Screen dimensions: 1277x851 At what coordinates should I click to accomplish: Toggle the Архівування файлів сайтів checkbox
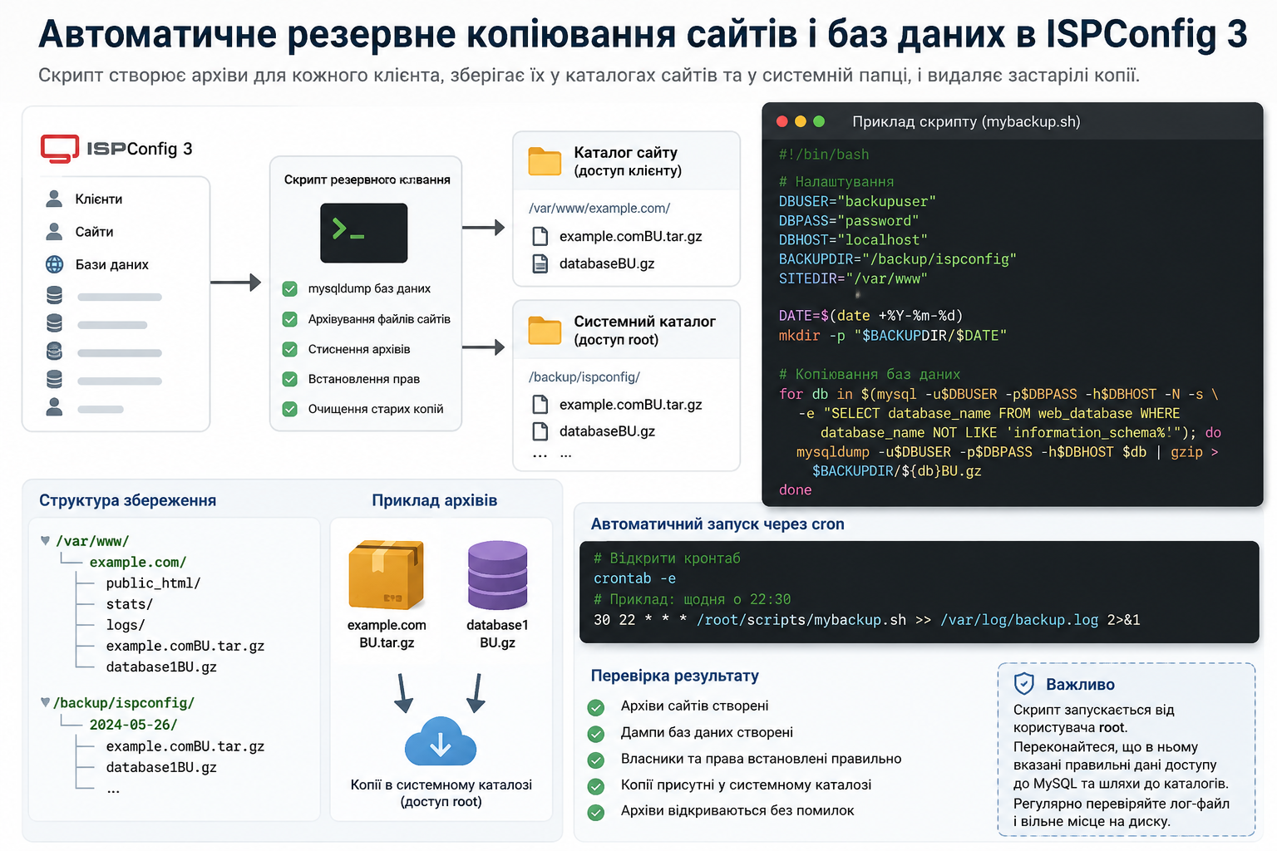(x=290, y=319)
